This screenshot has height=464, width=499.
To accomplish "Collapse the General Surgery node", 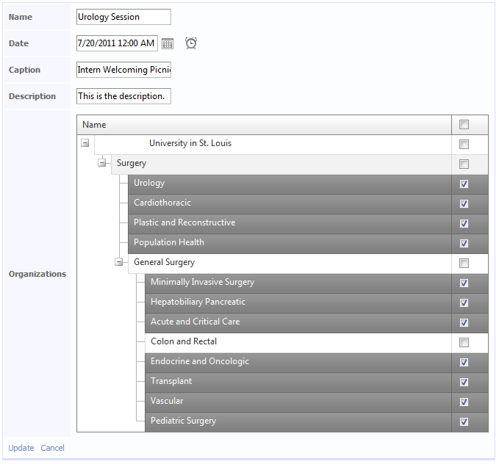I will coord(119,262).
